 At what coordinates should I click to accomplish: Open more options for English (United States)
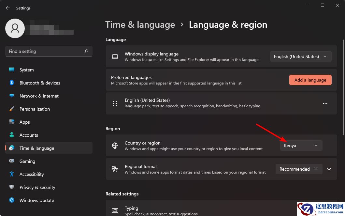click(x=325, y=103)
